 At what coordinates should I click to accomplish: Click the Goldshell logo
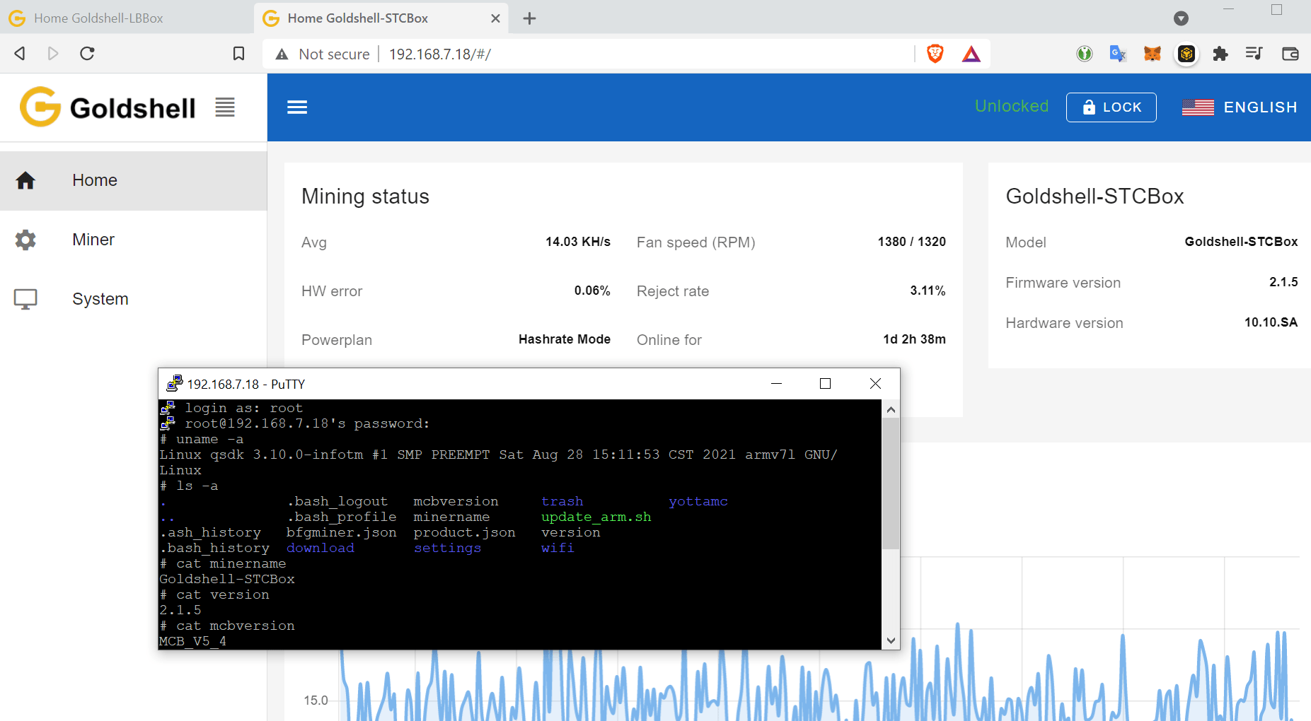(108, 107)
